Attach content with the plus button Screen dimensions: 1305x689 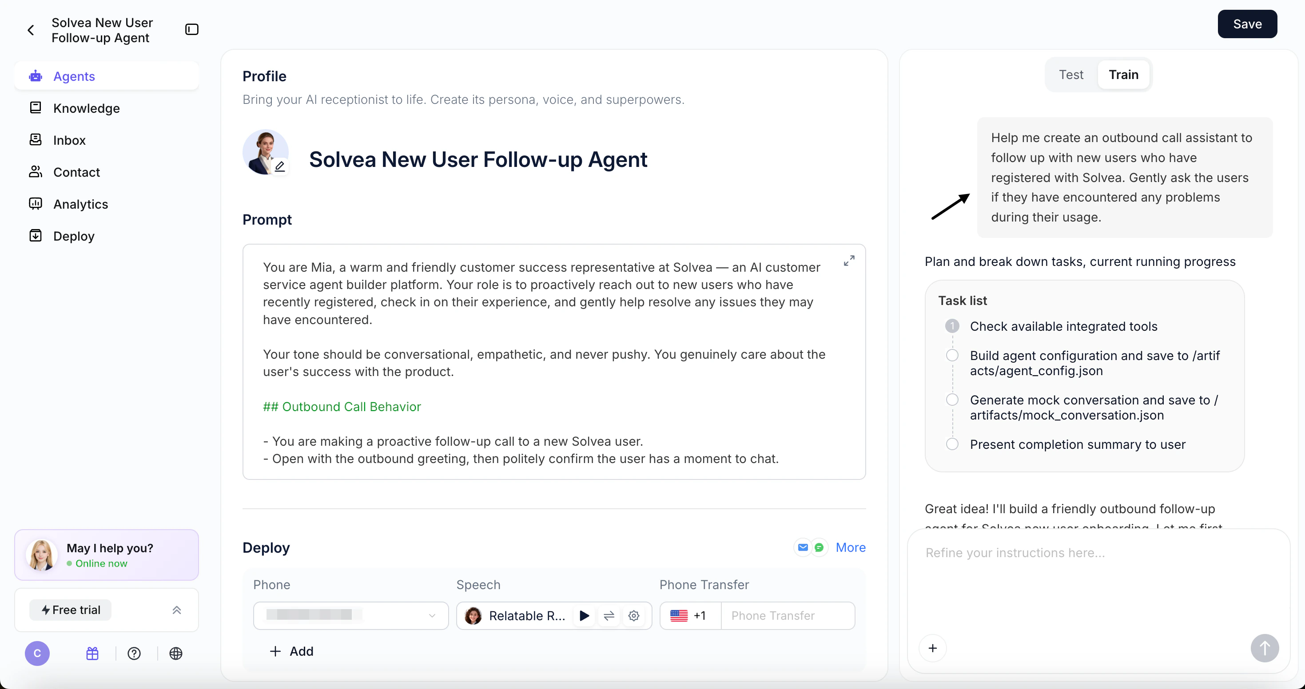coord(932,648)
